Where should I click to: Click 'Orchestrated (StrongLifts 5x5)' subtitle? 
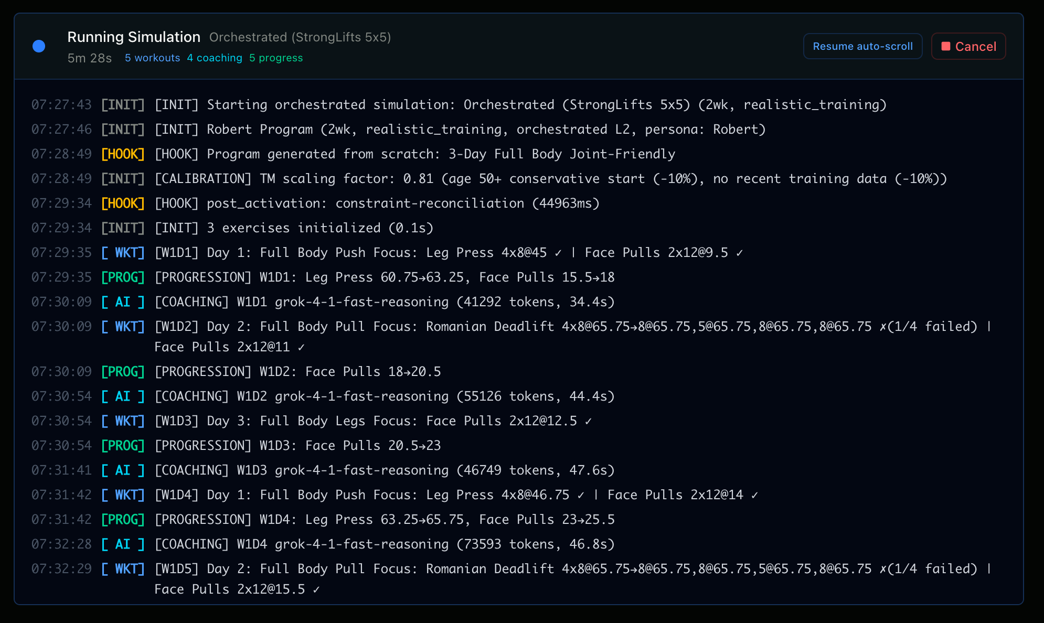coord(300,37)
